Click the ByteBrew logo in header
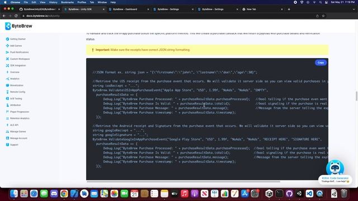The width and height of the screenshot is (358, 201). tap(18, 26)
